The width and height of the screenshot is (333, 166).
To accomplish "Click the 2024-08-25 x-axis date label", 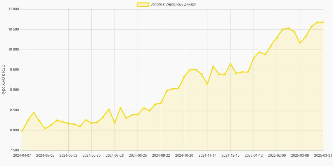I will [x=138, y=156].
